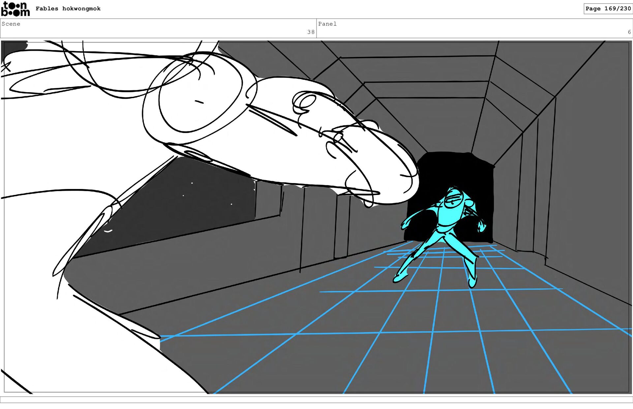This screenshot has width=633, height=409.
Task: Select scene number 38 value
Action: [311, 32]
